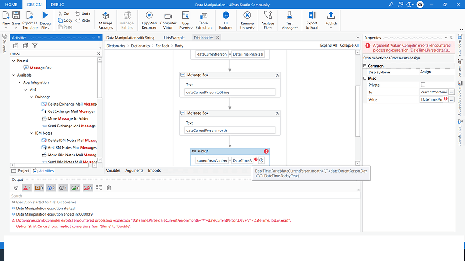This screenshot has width=465, height=261.
Task: Open the UiPath Manage Packages window
Action: click(x=105, y=19)
